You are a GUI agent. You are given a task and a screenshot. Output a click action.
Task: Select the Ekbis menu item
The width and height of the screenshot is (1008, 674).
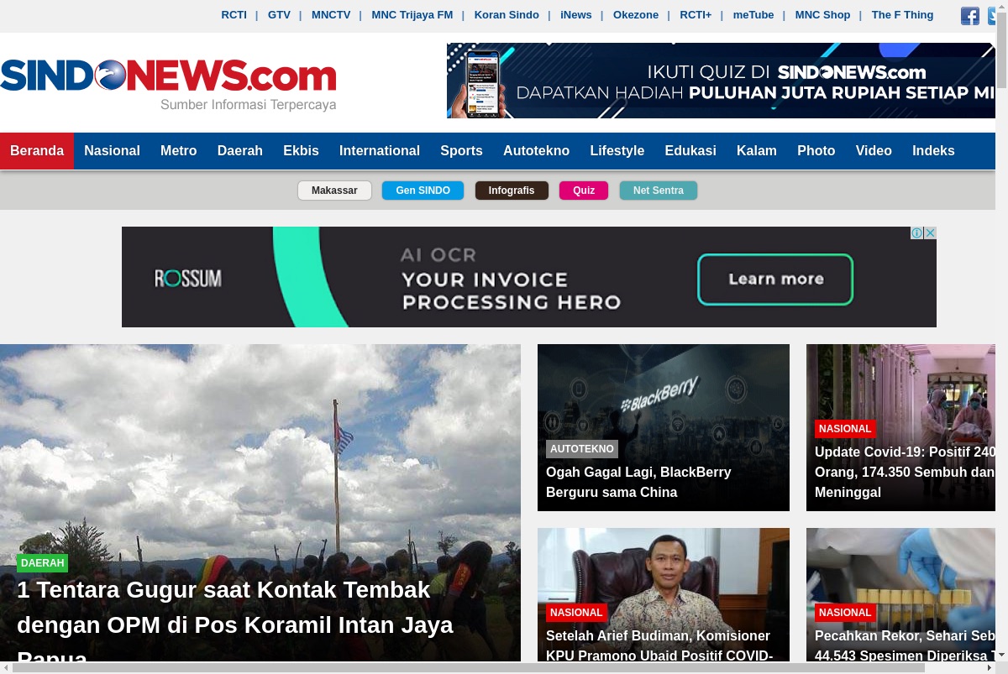(301, 151)
